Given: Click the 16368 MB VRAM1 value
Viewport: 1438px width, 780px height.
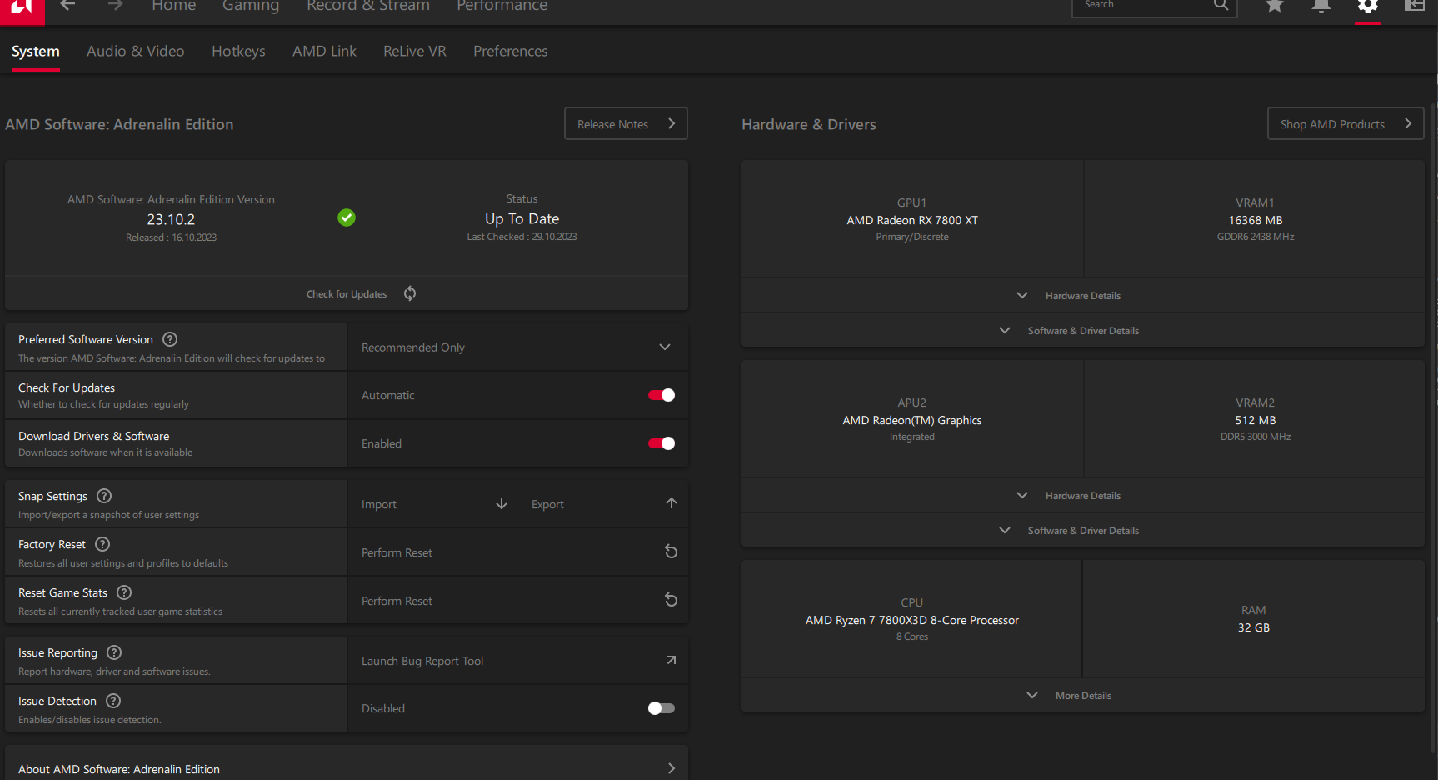Looking at the screenshot, I should tap(1256, 220).
